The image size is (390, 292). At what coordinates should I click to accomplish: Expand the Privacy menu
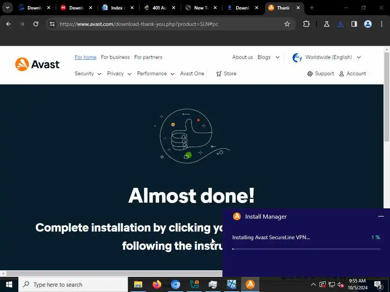click(x=119, y=73)
